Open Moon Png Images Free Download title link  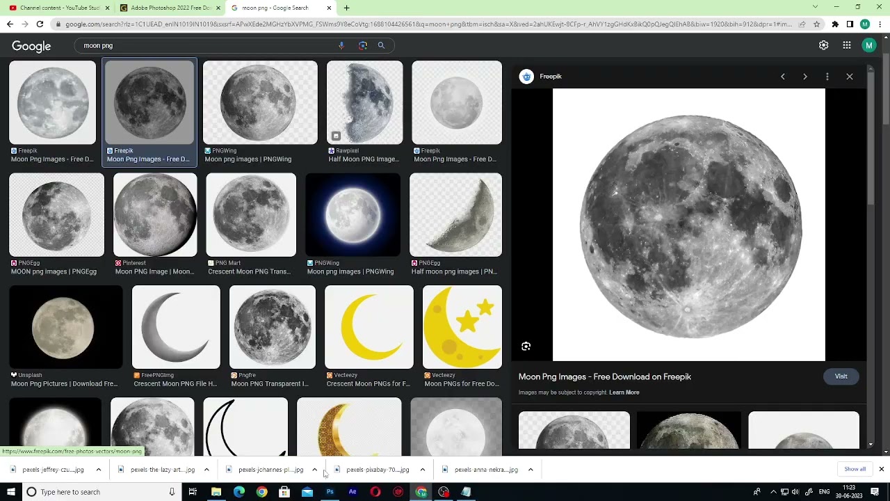(x=605, y=376)
